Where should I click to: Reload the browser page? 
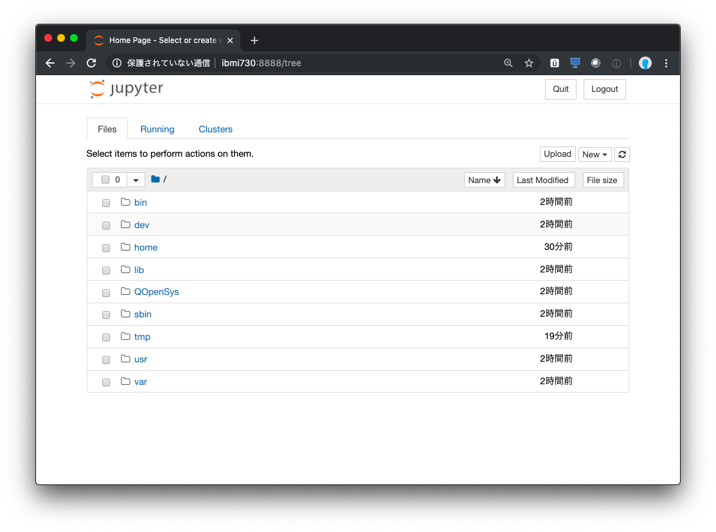(91, 63)
